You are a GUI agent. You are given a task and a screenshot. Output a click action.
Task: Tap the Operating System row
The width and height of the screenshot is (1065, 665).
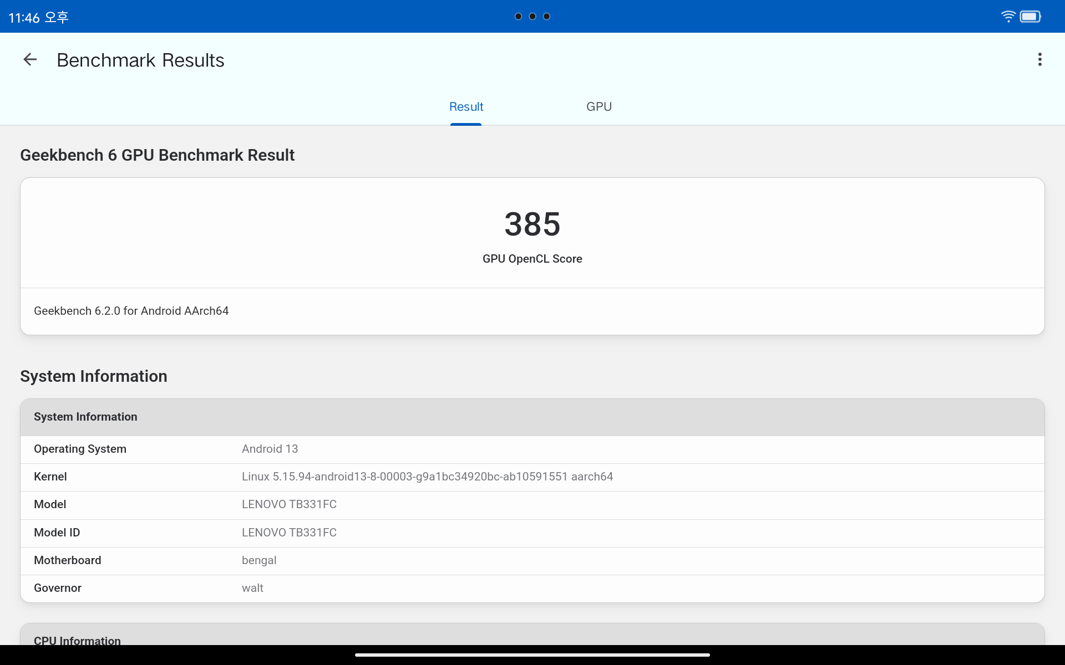532,449
